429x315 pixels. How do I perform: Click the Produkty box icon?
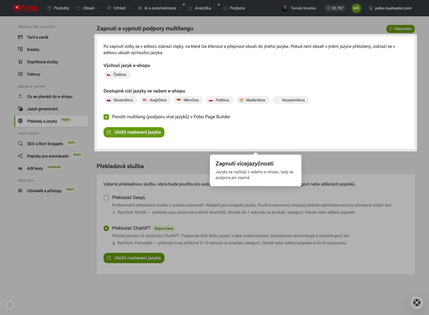tap(49, 8)
